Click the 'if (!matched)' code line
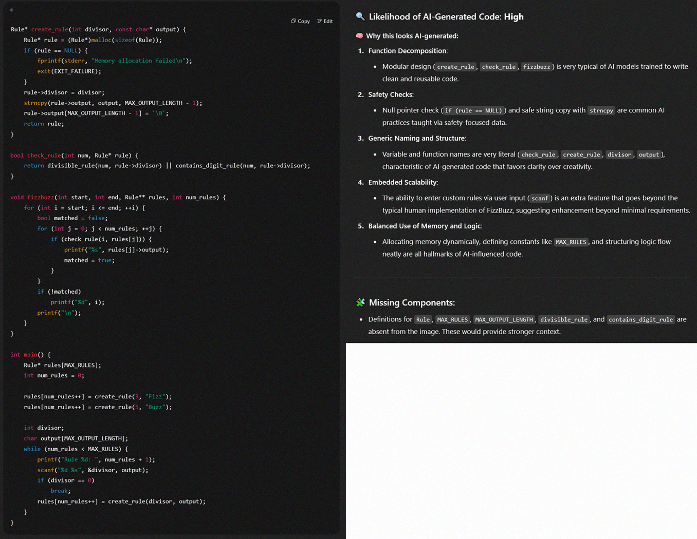This screenshot has height=539, width=697. coord(59,292)
